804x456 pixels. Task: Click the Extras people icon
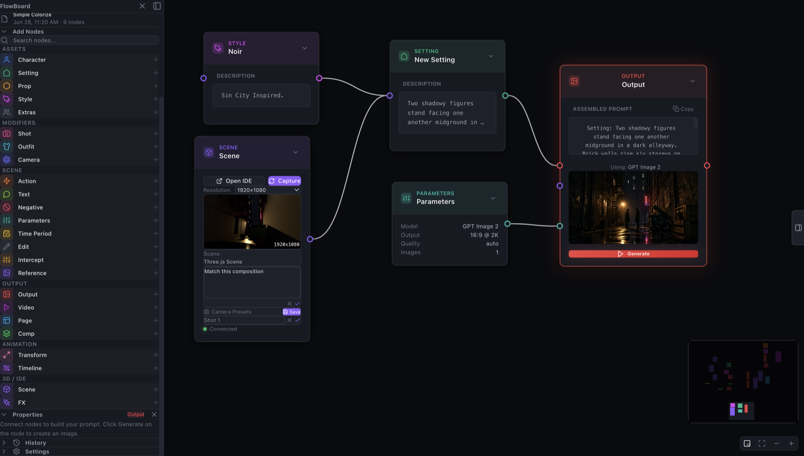pyautogui.click(x=7, y=112)
